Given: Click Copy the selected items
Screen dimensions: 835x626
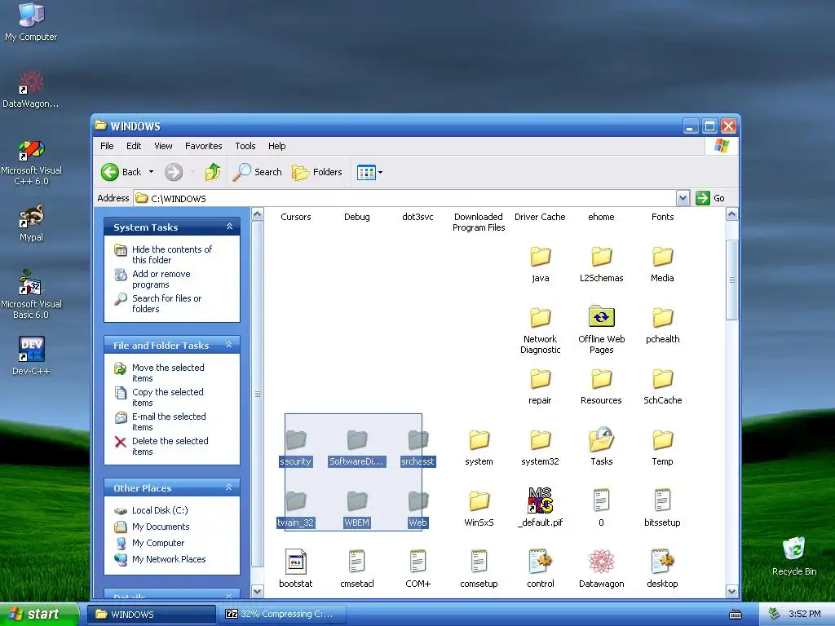Looking at the screenshot, I should tap(168, 397).
